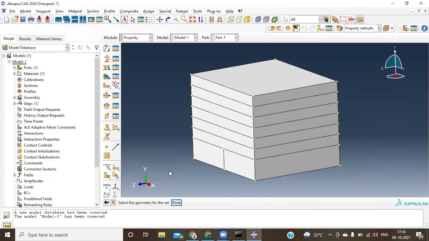Click the context help question-arrow icon
The height and width of the screenshot is (241, 429).
(240, 11)
